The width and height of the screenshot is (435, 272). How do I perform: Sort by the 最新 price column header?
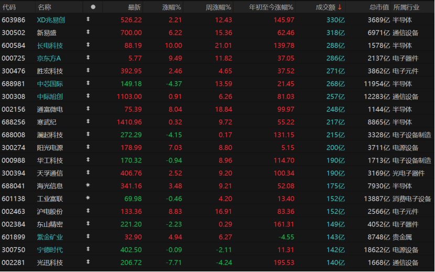click(135, 7)
